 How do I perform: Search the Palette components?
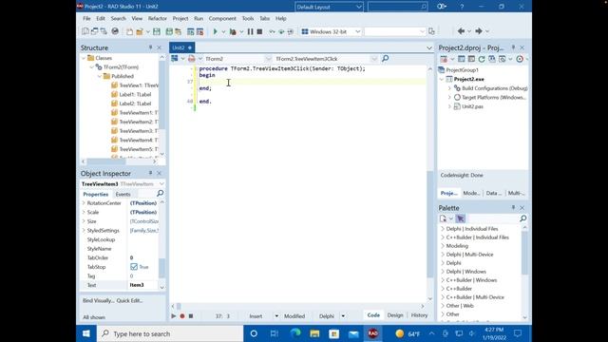523,218
